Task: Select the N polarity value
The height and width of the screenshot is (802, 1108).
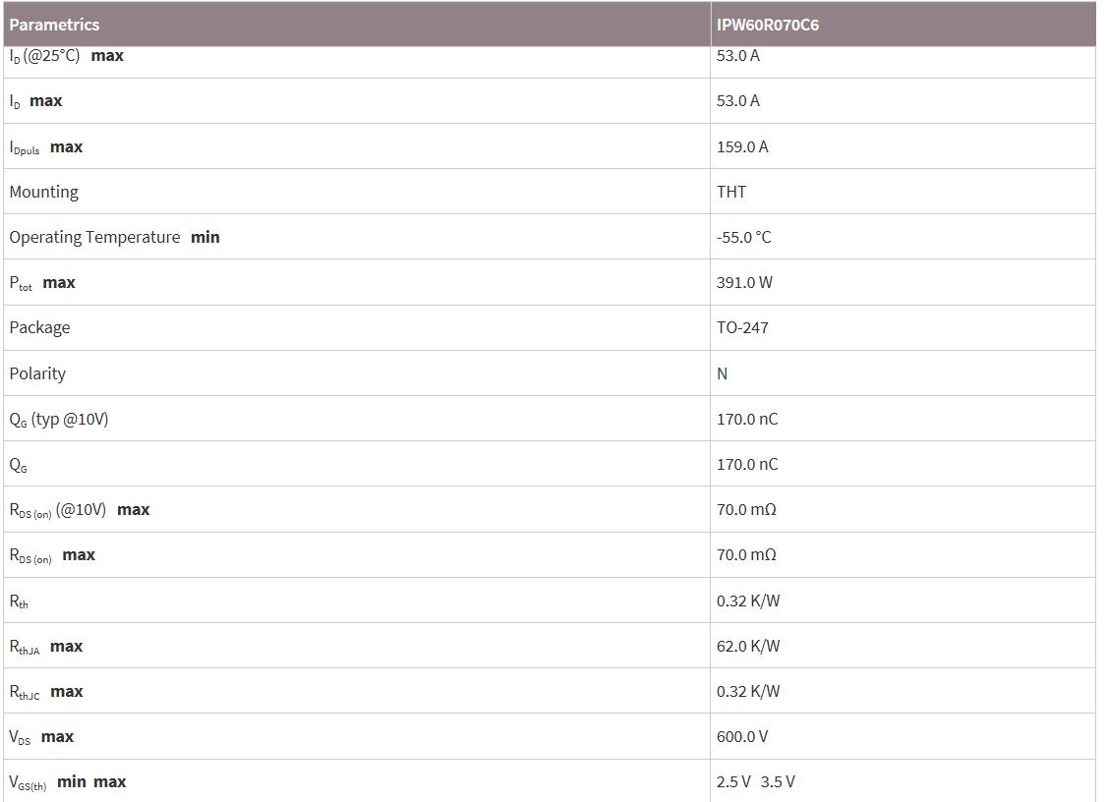Action: (723, 373)
